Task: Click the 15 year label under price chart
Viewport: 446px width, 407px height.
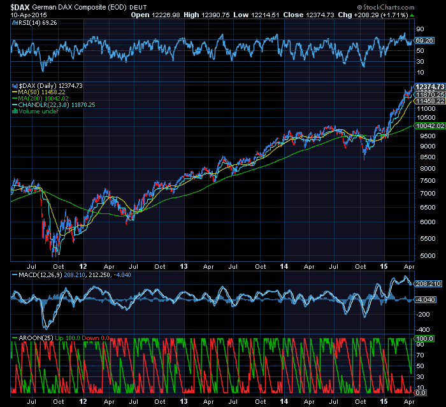Action: (x=384, y=266)
